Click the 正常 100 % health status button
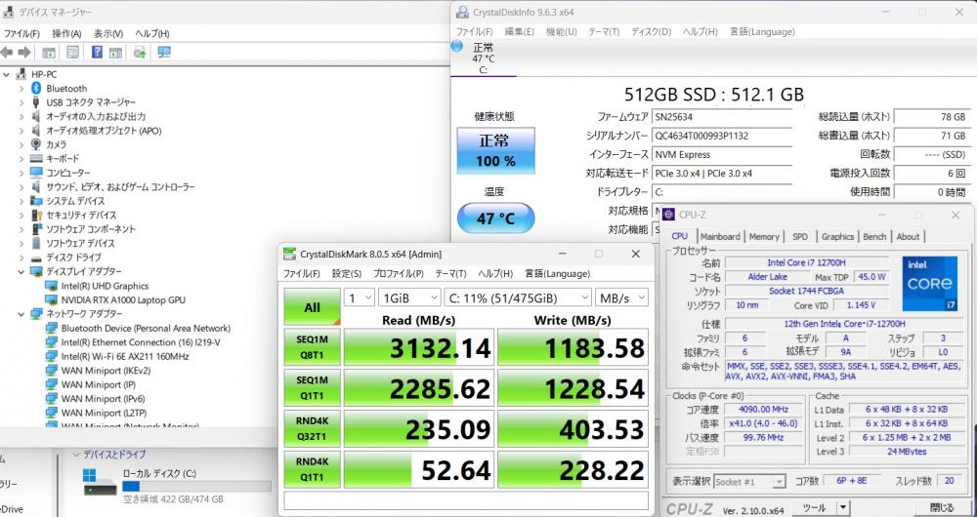977x517 pixels. (x=496, y=150)
